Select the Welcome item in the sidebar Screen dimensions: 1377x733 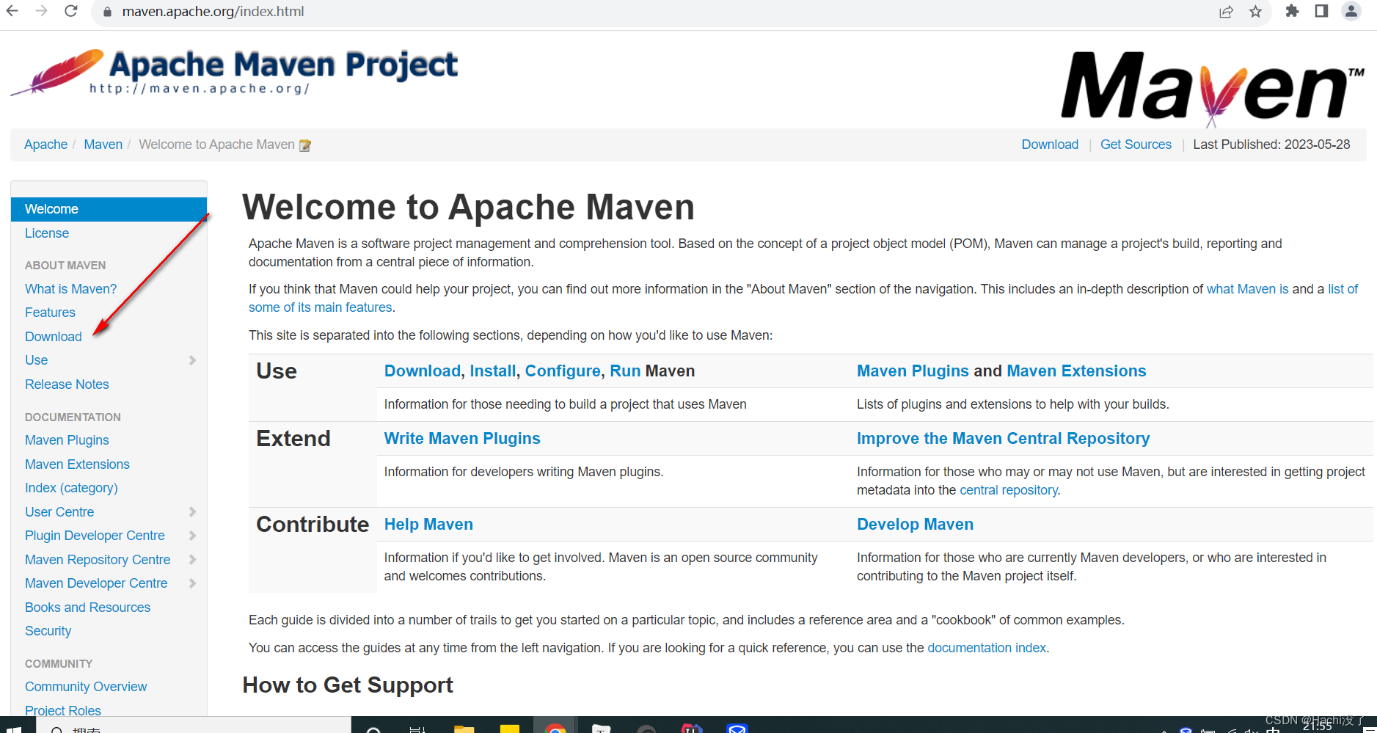[109, 209]
